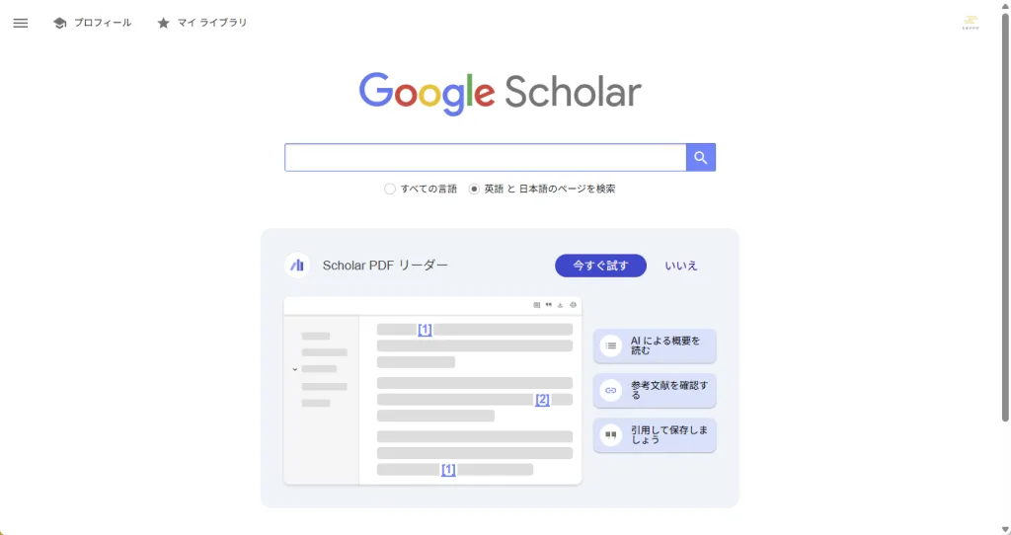
Task: Select the すべての言語 radio button
Action: 390,189
